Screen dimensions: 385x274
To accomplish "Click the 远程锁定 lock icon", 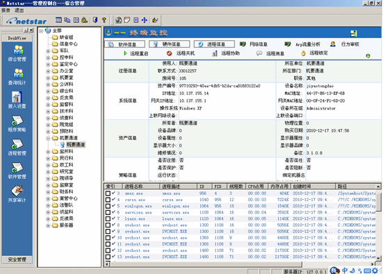I will tap(303, 53).
